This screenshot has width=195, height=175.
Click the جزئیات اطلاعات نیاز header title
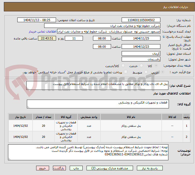(x=175, y=7)
